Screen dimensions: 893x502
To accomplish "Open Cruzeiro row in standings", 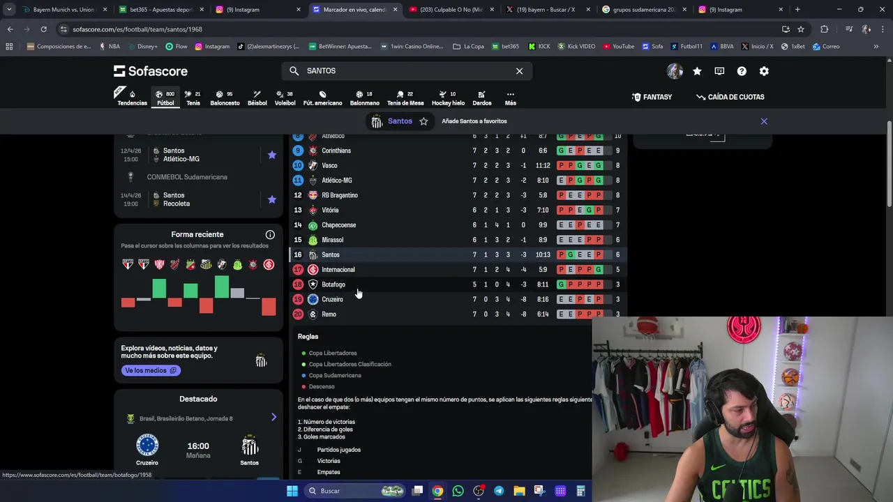I will (457, 299).
